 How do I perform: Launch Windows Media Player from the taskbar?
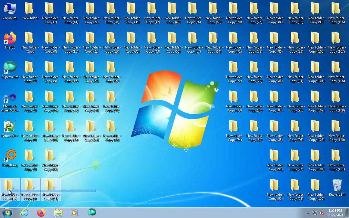[75, 213]
